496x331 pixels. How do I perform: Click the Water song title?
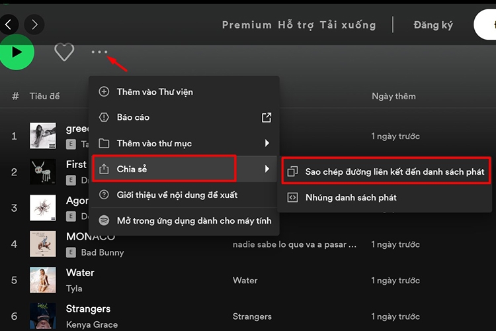[x=80, y=273]
